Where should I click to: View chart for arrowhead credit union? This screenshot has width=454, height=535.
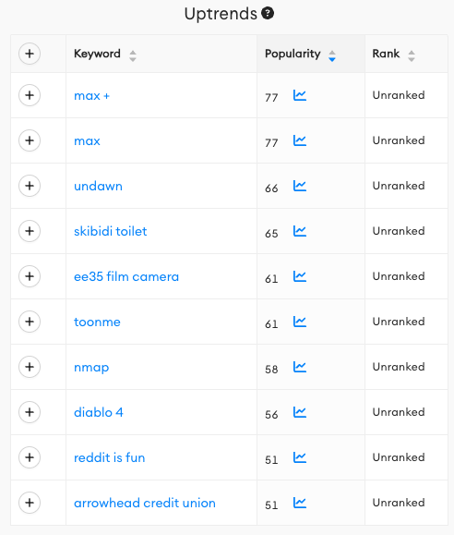(300, 503)
